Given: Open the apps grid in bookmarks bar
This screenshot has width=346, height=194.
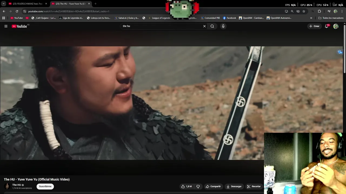Looking at the screenshot, I should [x=4, y=18].
